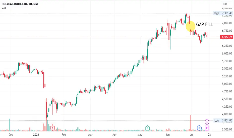Viewport: 234px width, 138px height.
Task: Click the Dec label on time axis
Action: click(11, 135)
